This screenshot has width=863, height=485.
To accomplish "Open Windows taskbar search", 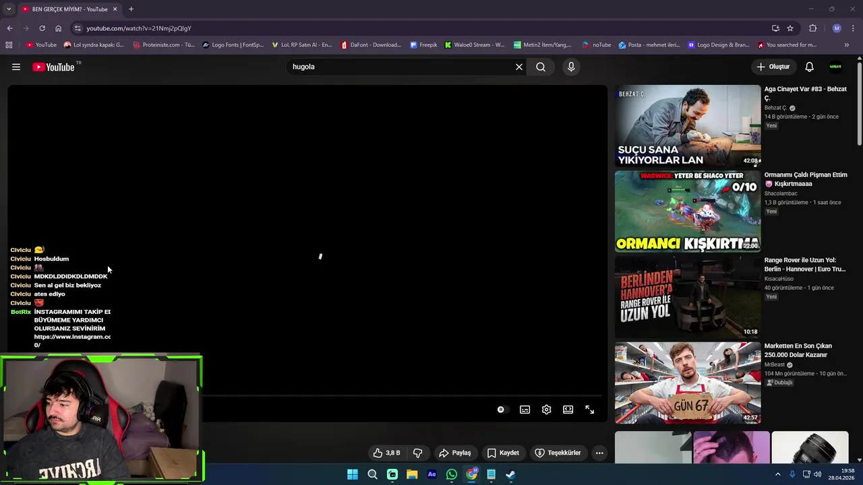I will [x=372, y=474].
